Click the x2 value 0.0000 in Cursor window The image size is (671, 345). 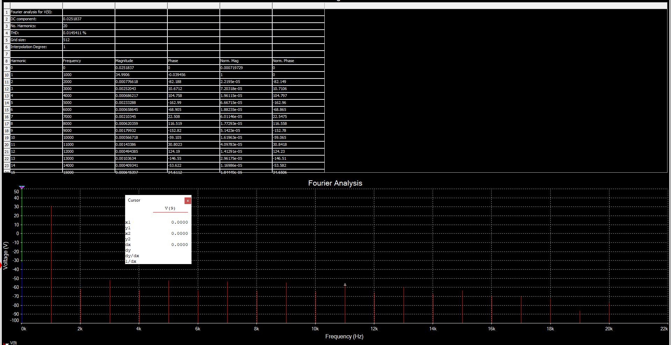coord(179,233)
